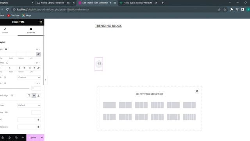250x141 pixels.
Task: Click the CSS Classes input field
Action: coord(27,127)
